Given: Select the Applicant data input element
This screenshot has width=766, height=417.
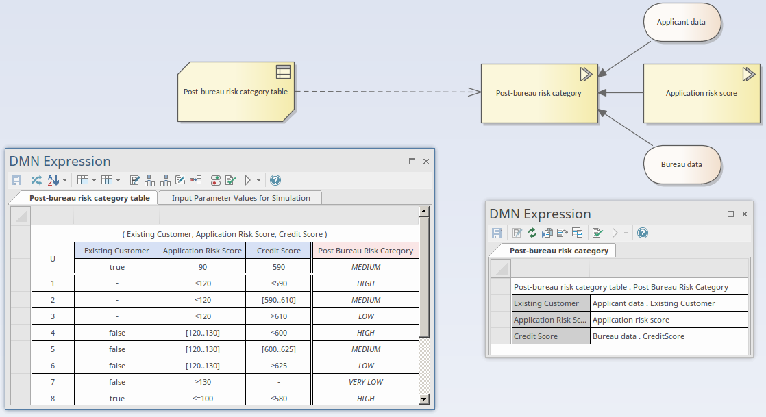Looking at the screenshot, I should pyautogui.click(x=681, y=22).
